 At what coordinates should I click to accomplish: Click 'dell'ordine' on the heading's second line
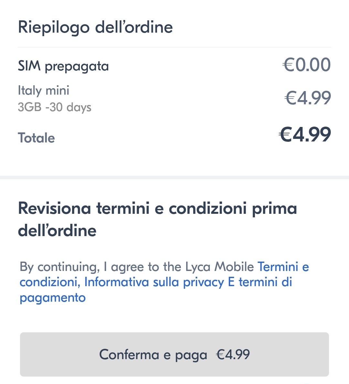coord(57,231)
